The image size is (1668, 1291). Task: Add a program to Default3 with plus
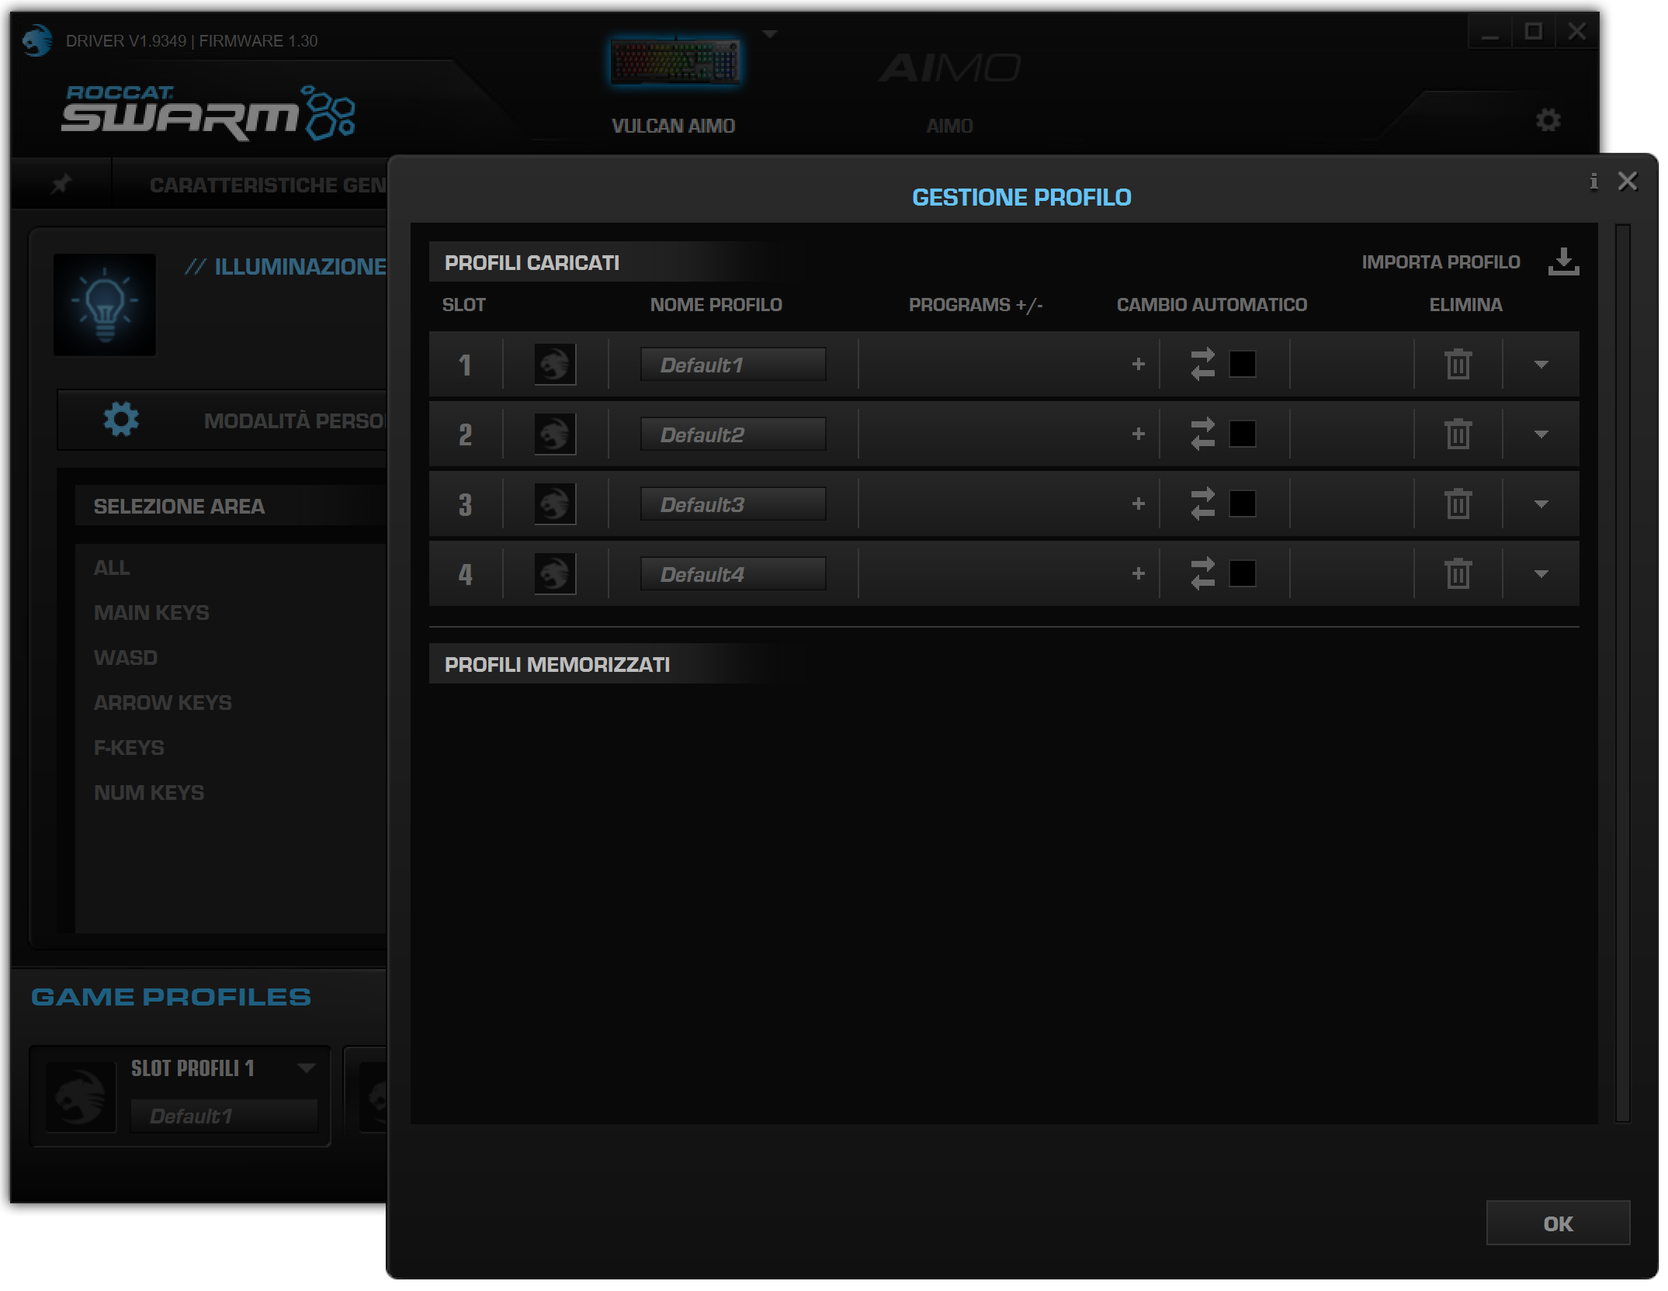click(x=1139, y=504)
